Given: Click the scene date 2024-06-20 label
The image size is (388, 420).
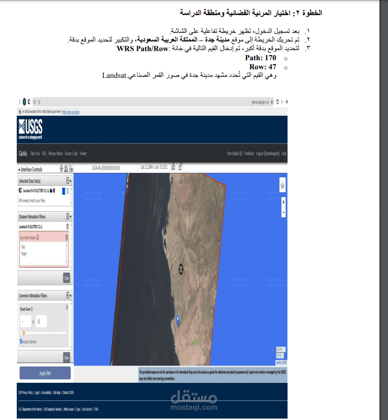Looking at the screenshot, I should point(106,168).
